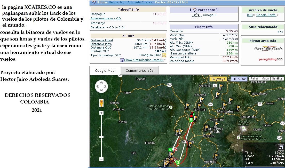Expand the Google Earth dropdown arrow
285x168 pixels.
(x=278, y=15)
